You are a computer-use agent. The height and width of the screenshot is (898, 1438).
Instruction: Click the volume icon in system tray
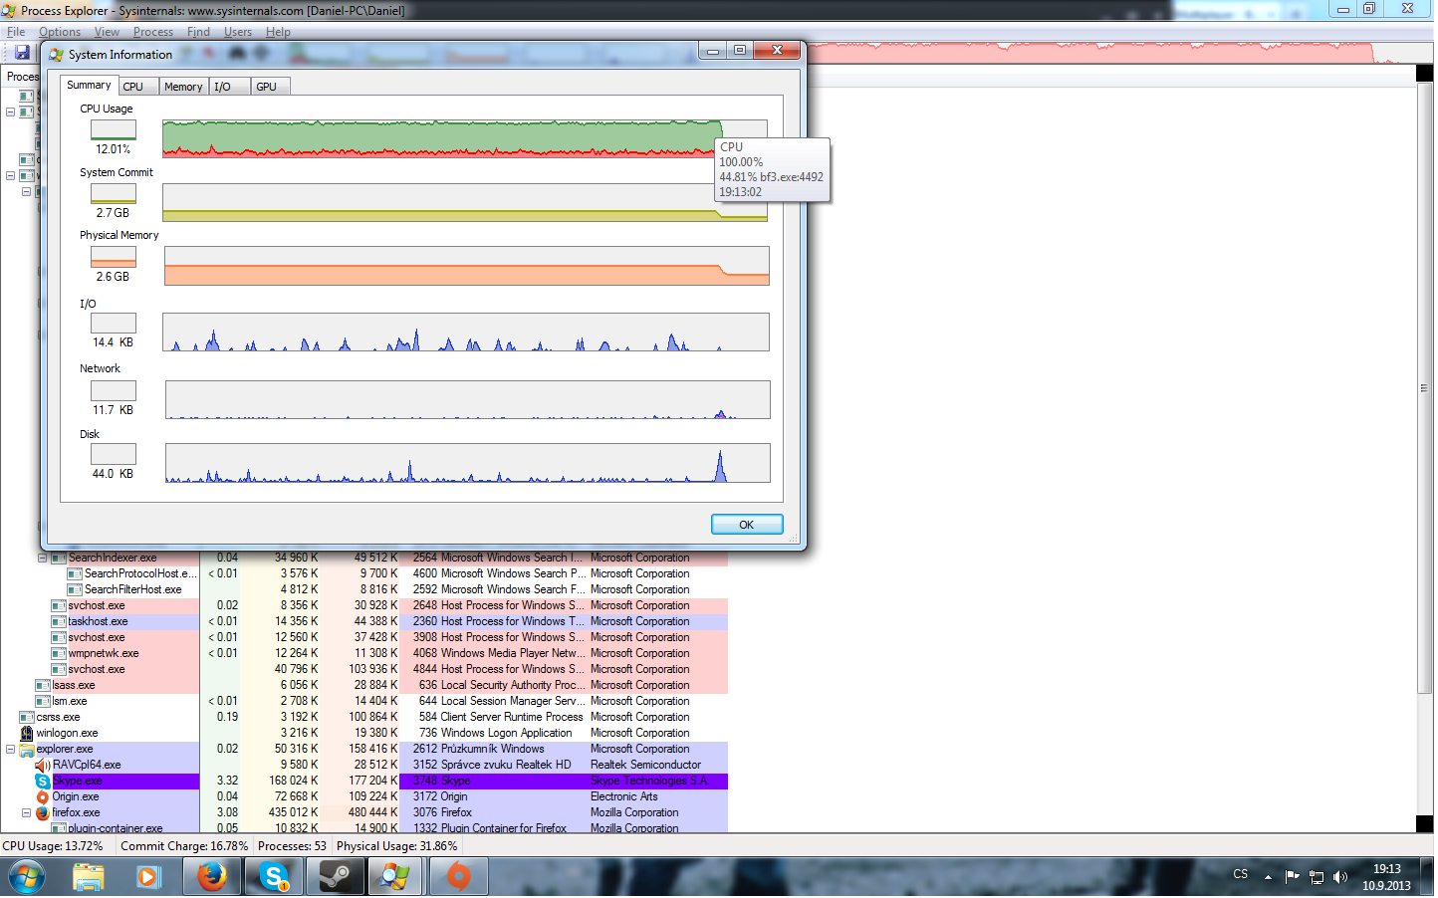(1342, 878)
